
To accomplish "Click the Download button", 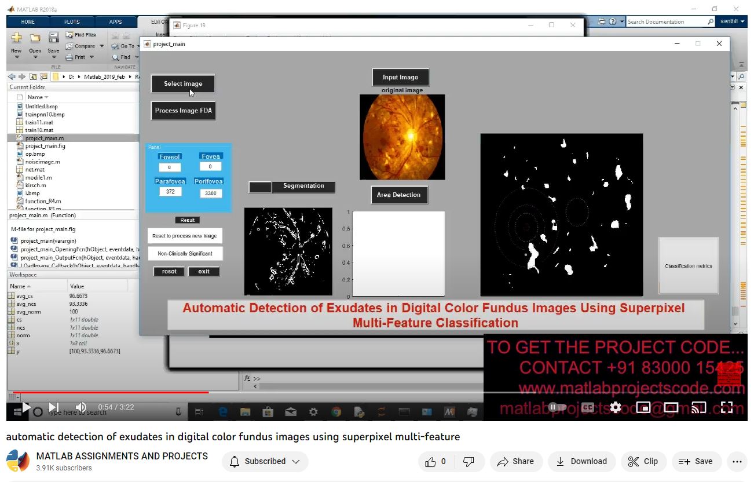I will pos(581,461).
